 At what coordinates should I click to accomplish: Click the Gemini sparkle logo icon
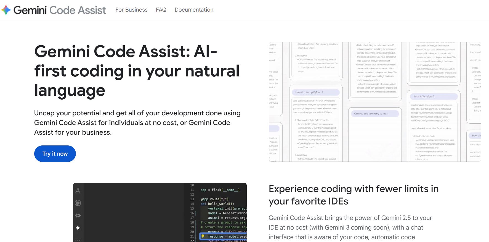click(x=6, y=10)
